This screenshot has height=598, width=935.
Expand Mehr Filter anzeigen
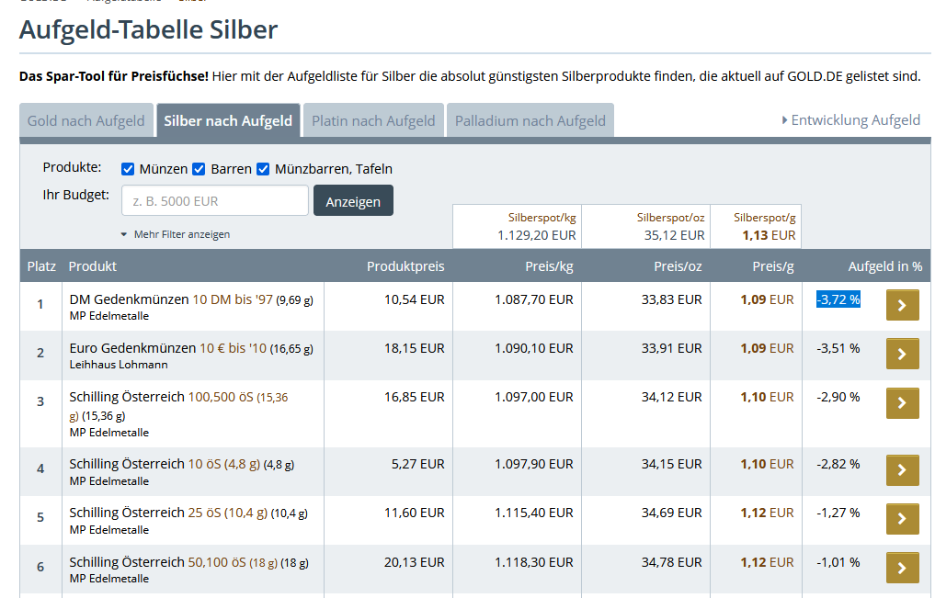[176, 234]
